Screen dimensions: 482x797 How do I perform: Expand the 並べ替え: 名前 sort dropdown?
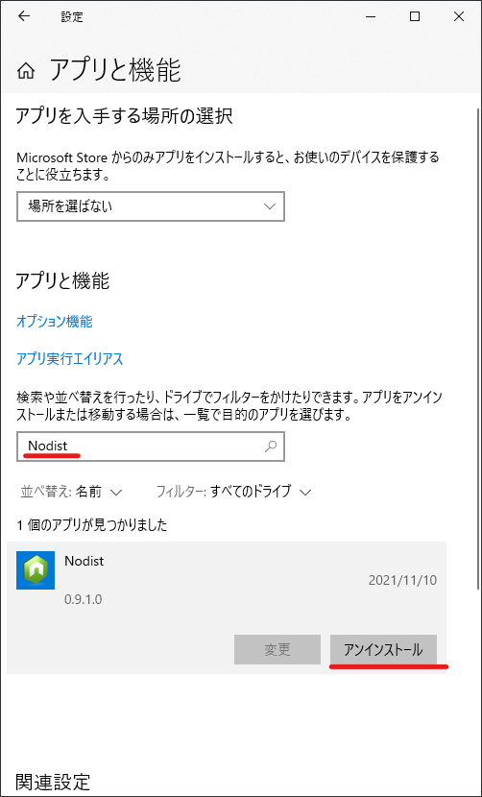point(72,492)
